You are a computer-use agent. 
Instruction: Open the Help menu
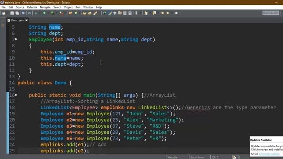[99, 7]
